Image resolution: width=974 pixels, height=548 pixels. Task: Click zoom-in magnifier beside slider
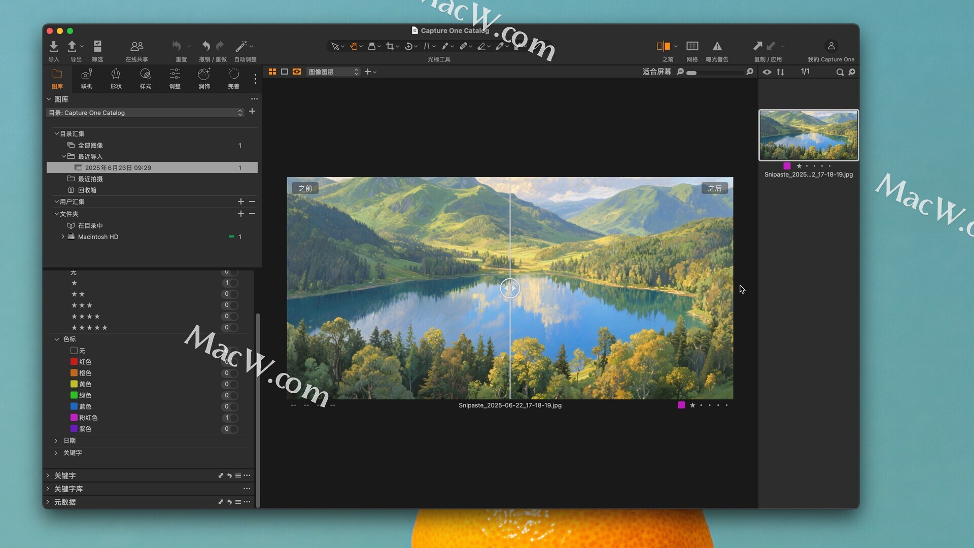tap(750, 72)
